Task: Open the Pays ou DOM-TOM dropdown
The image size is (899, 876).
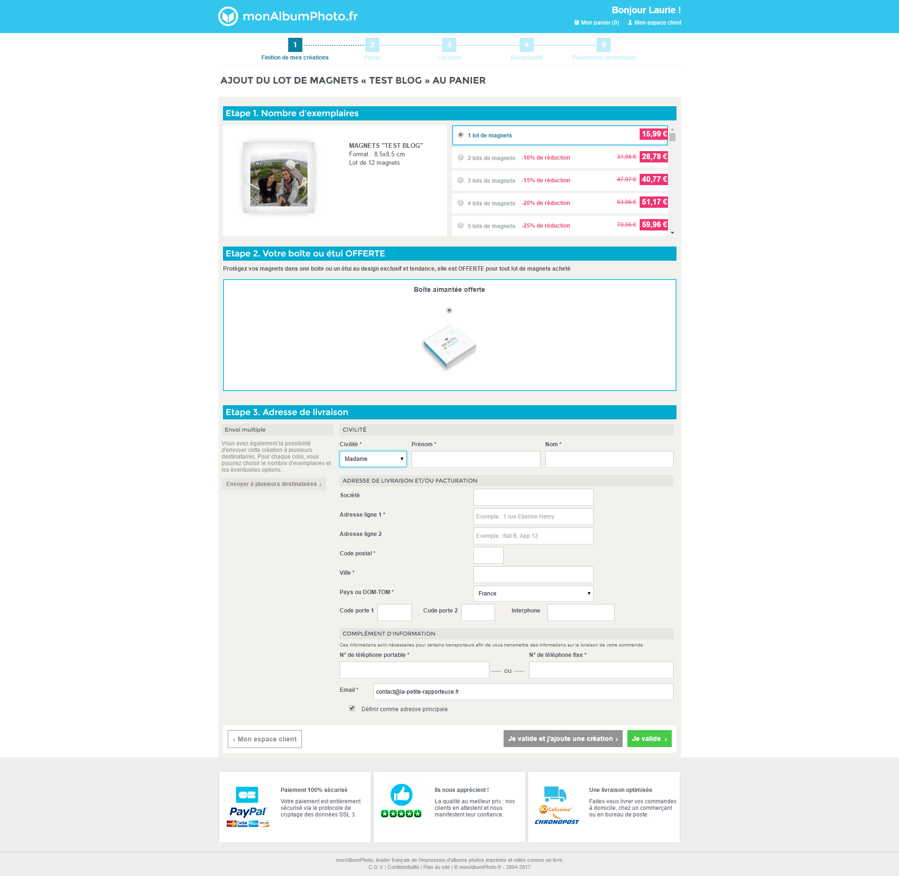Action: pos(533,594)
